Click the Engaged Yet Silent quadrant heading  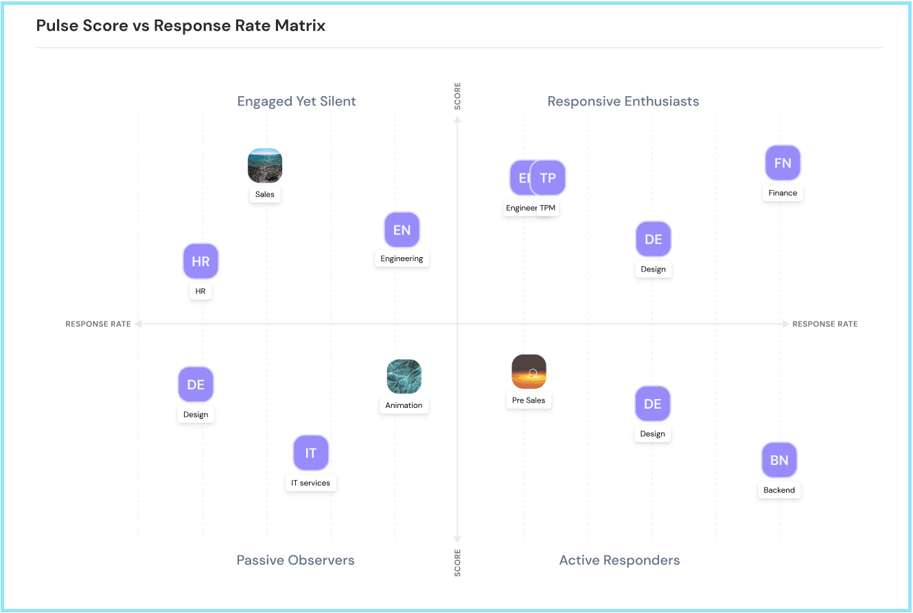pyautogui.click(x=297, y=101)
